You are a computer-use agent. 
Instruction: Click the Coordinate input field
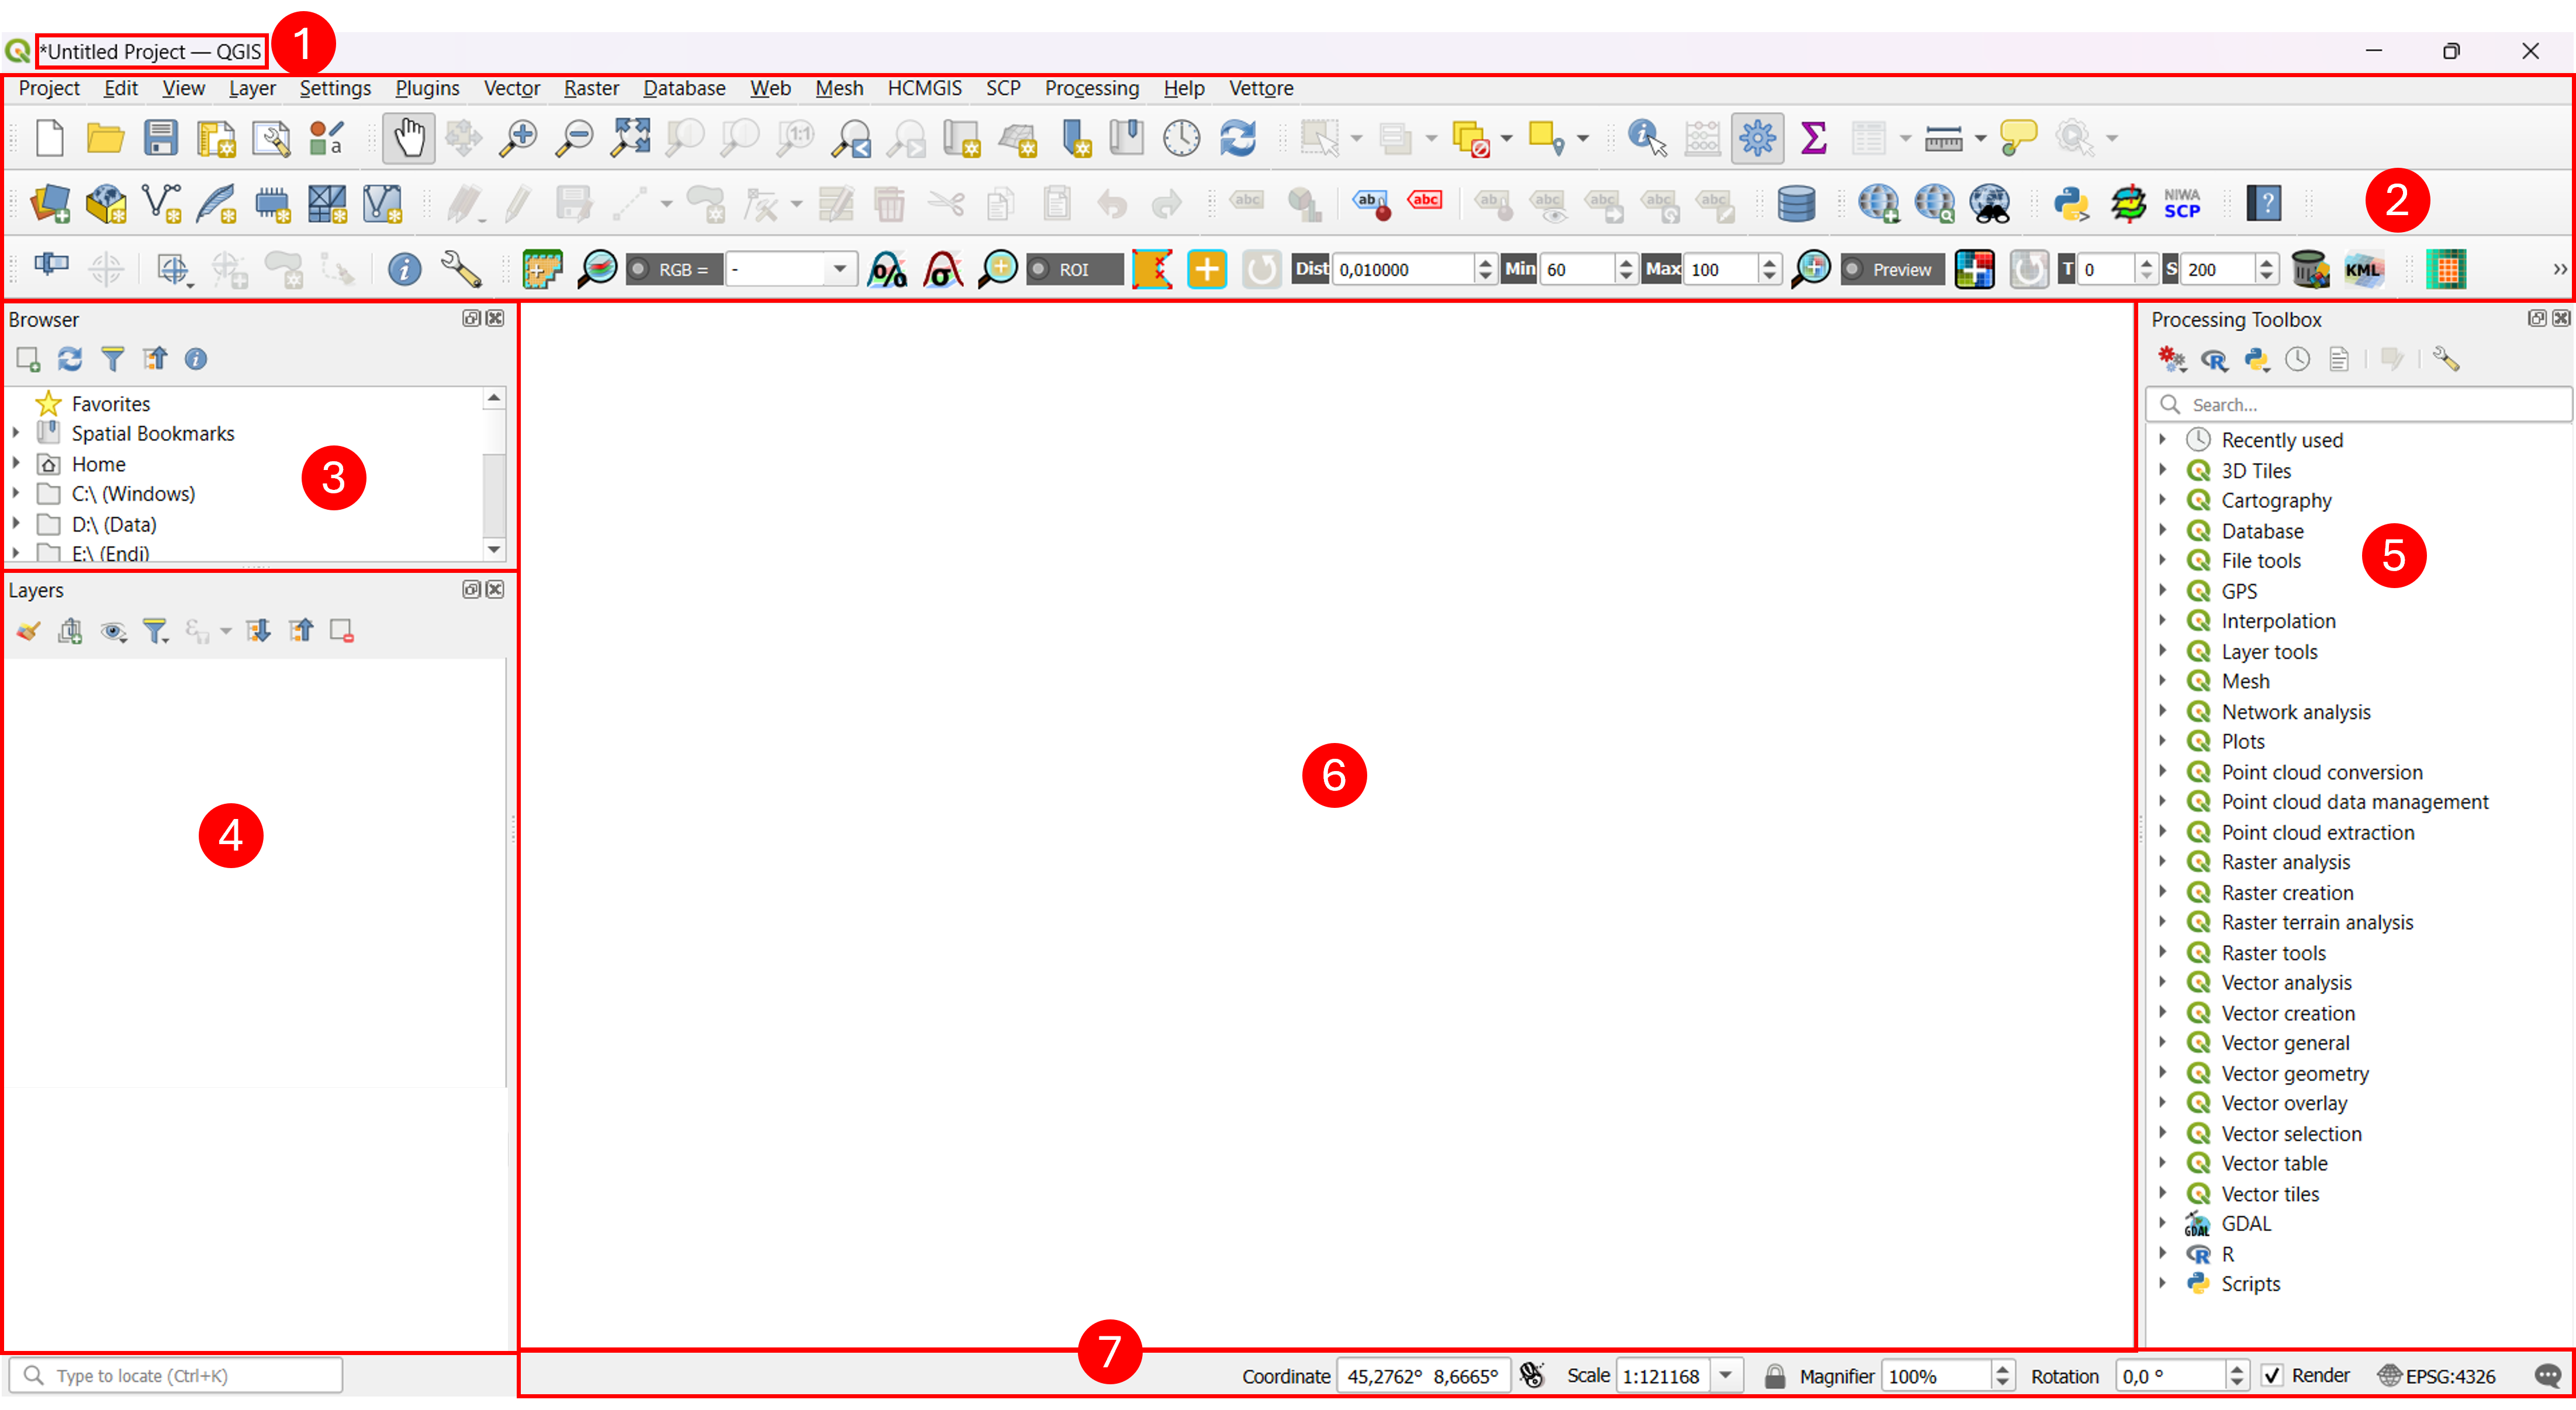tap(1423, 1376)
